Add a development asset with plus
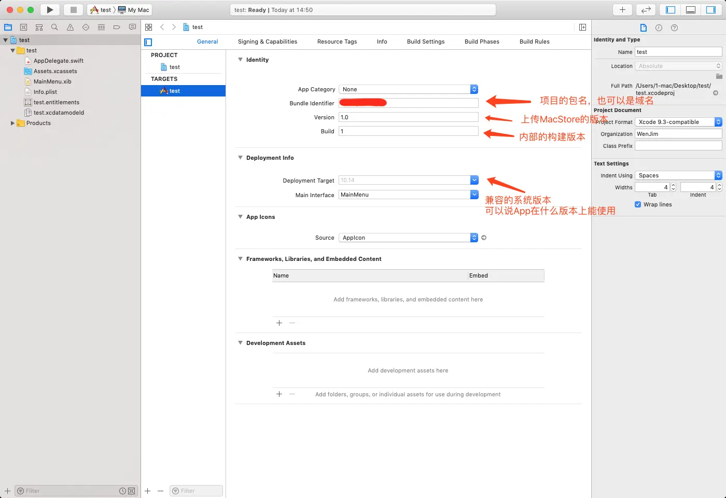726x498 pixels. [279, 394]
